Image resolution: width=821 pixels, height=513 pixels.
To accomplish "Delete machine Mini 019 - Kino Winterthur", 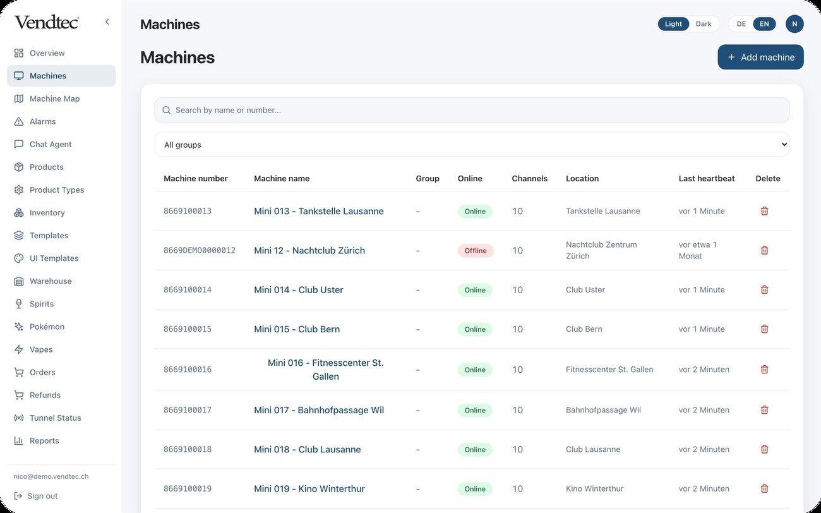I will (x=764, y=488).
